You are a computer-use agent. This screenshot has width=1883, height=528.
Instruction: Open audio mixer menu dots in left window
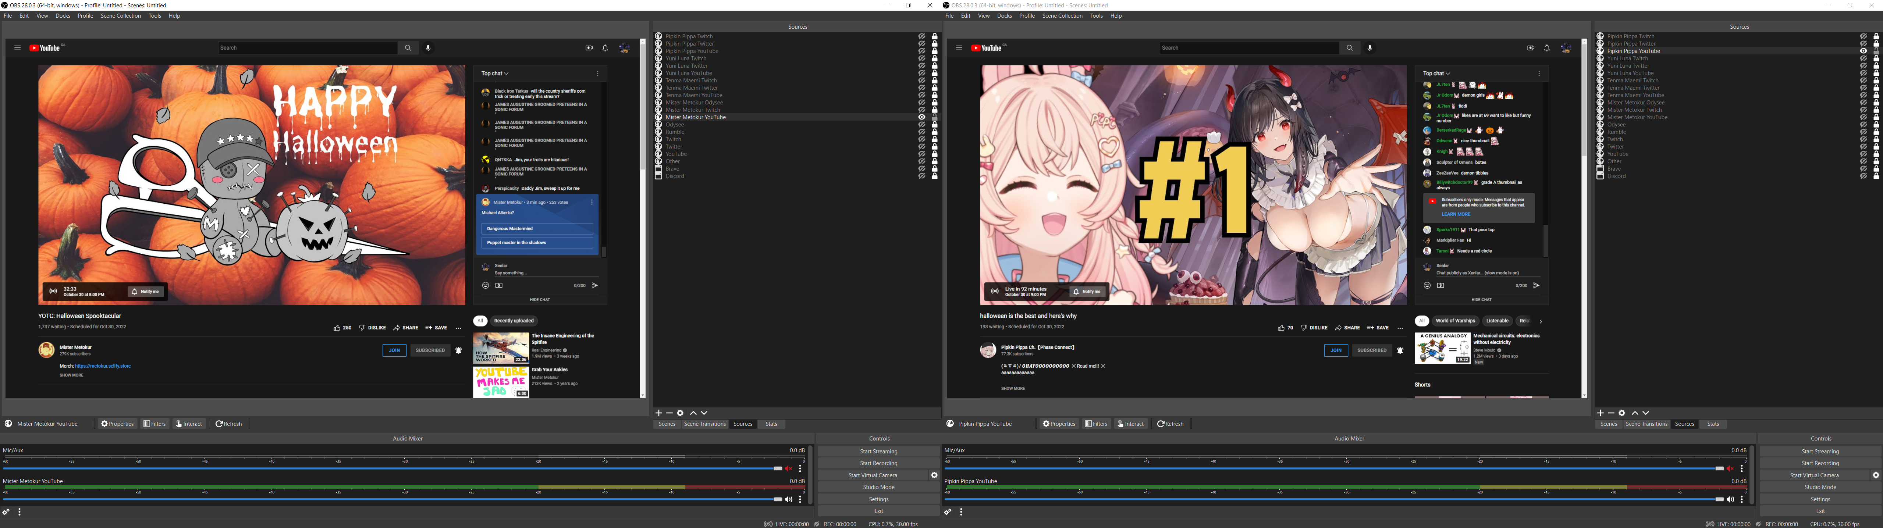(x=20, y=513)
